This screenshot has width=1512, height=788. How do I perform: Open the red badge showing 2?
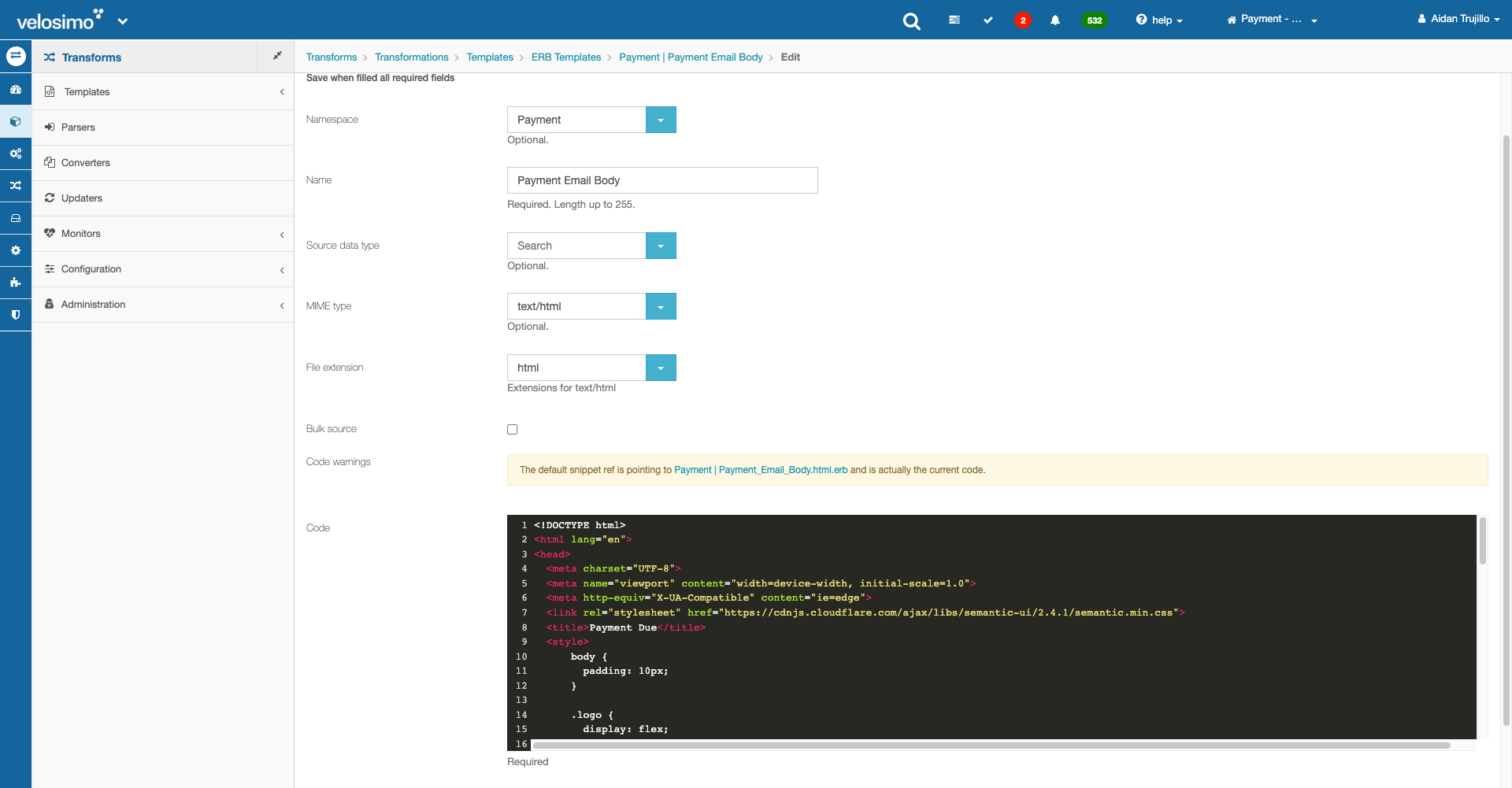(x=1023, y=20)
